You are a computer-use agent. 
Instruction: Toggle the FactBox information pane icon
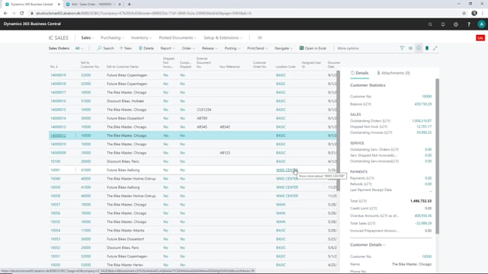pyautogui.click(x=419, y=48)
